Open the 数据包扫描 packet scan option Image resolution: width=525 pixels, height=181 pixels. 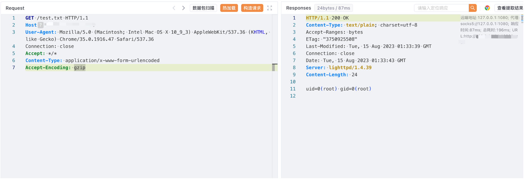click(x=203, y=8)
